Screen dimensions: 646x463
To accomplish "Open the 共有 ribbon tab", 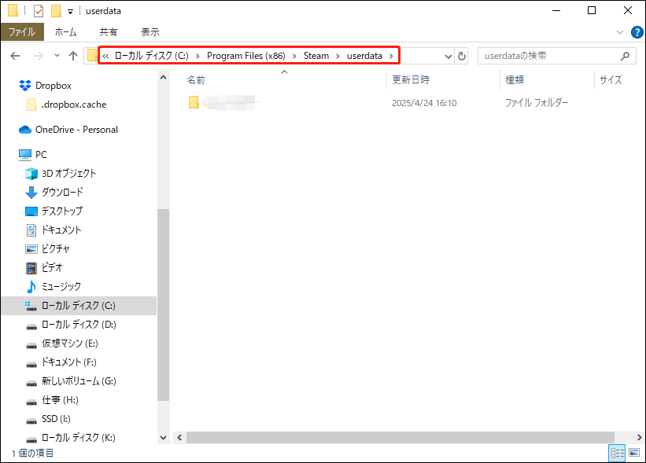I will 109,32.
